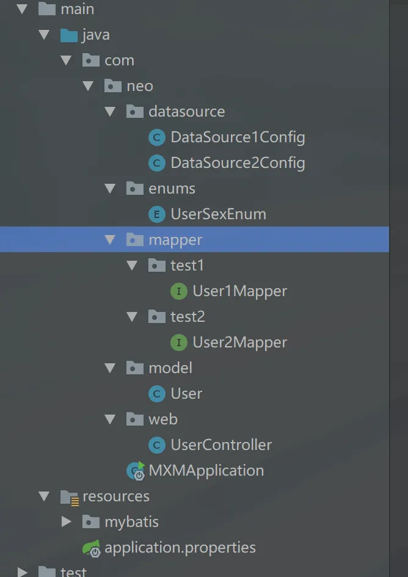Viewport: 408px width, 577px height.
Task: Select the web package label
Action: pos(163,419)
